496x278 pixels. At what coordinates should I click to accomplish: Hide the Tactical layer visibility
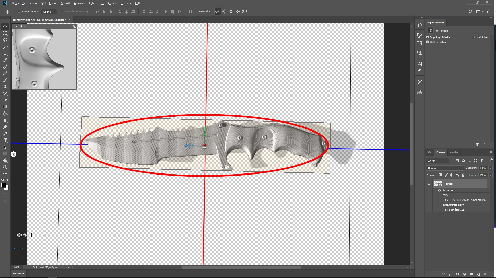pyautogui.click(x=429, y=184)
